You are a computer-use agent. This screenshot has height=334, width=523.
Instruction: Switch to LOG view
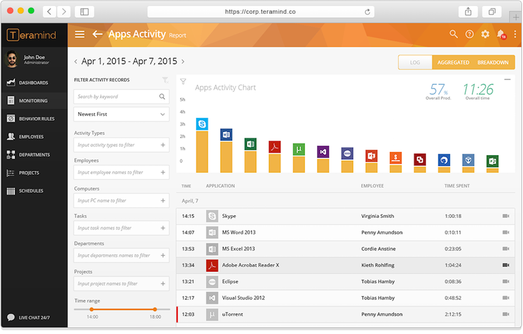pyautogui.click(x=415, y=62)
